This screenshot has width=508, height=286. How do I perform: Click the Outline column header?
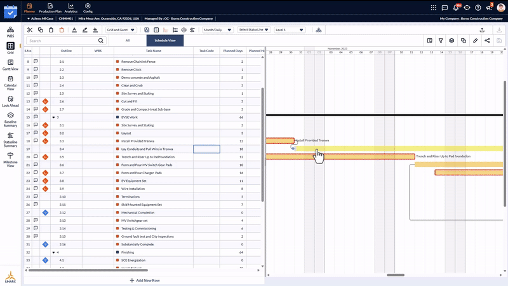point(66,51)
